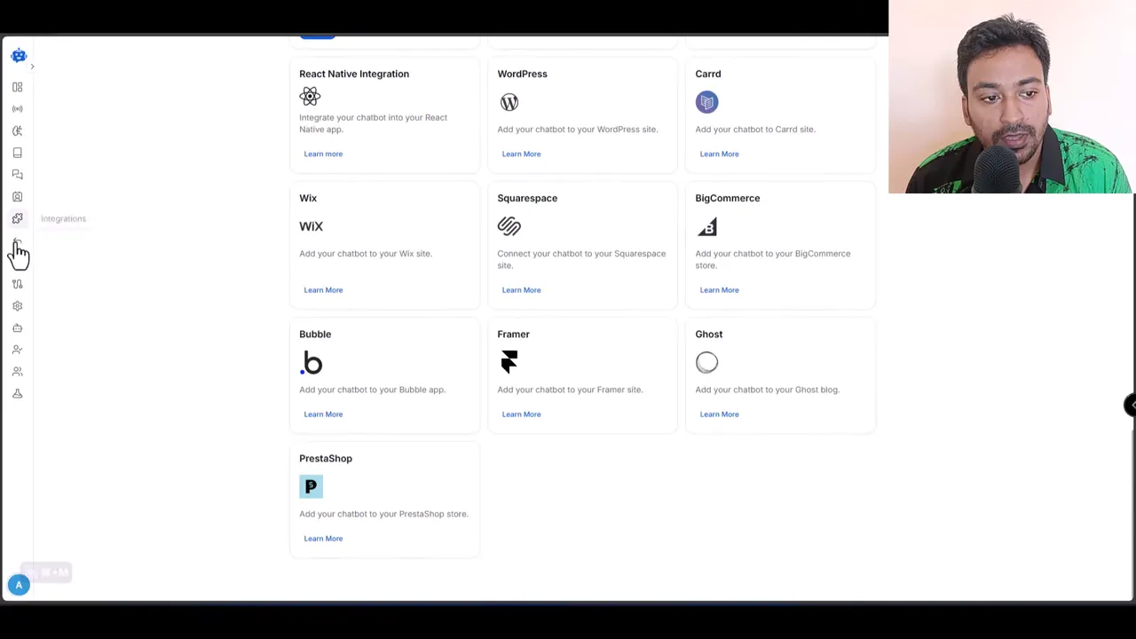Click Learn More under Ghost
The width and height of the screenshot is (1136, 639).
tap(719, 414)
